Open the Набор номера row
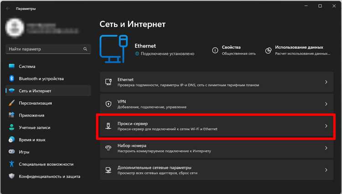The width and height of the screenshot is (342, 194). tap(217, 148)
